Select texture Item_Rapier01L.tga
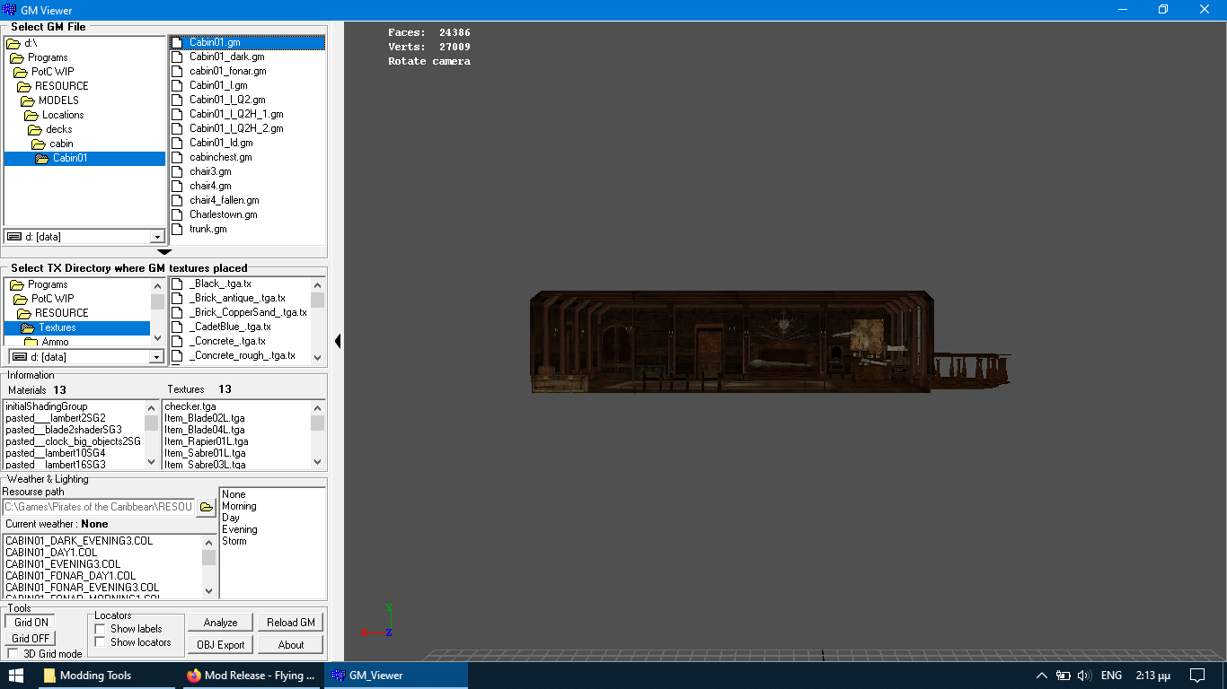The height and width of the screenshot is (689, 1227). [x=207, y=441]
